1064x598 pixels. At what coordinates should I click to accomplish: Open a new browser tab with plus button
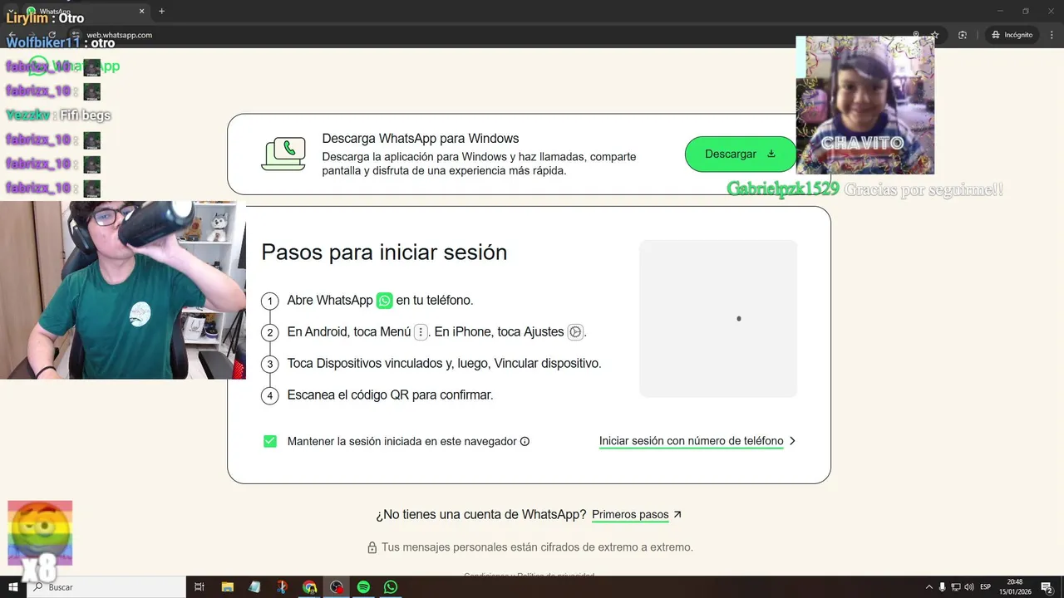(161, 11)
